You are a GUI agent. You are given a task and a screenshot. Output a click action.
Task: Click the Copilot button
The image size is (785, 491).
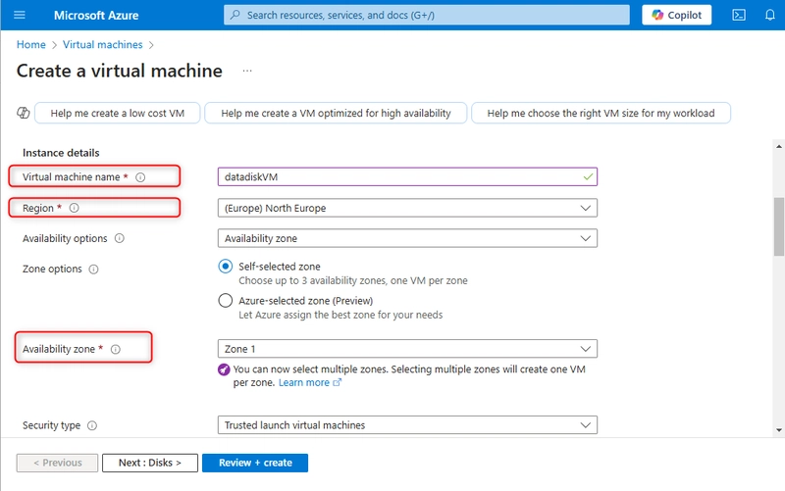tap(676, 15)
